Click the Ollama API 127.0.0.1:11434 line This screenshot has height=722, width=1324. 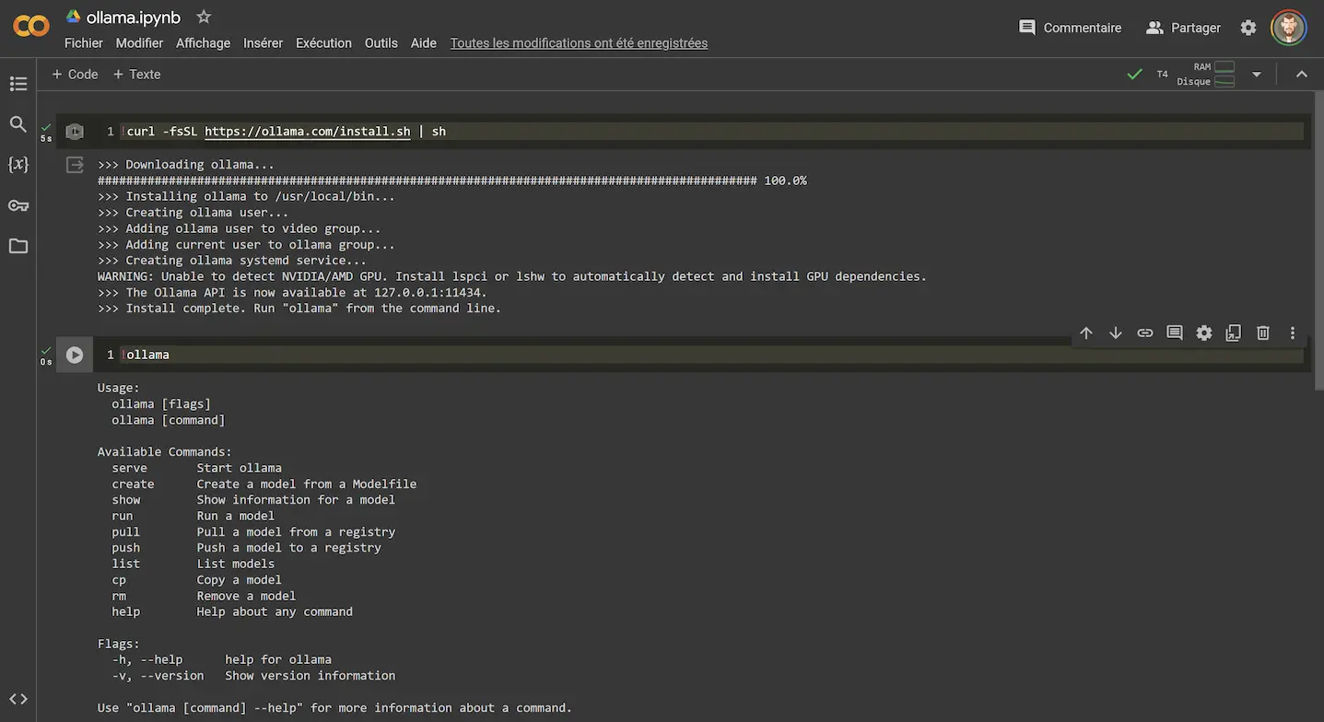coord(292,293)
